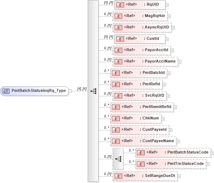Click the E icon of MsgRqHdr
The height and width of the screenshot is (183, 214).
(x=118, y=16)
